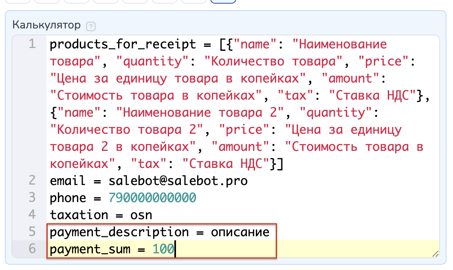453x270 pixels.
Task: Click line number 1 in the gutter
Action: 32,44
